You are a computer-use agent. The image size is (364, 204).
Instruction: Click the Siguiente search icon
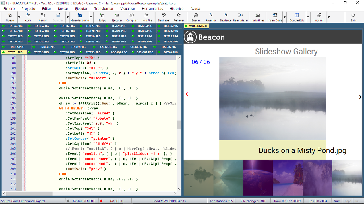coord(226,15)
